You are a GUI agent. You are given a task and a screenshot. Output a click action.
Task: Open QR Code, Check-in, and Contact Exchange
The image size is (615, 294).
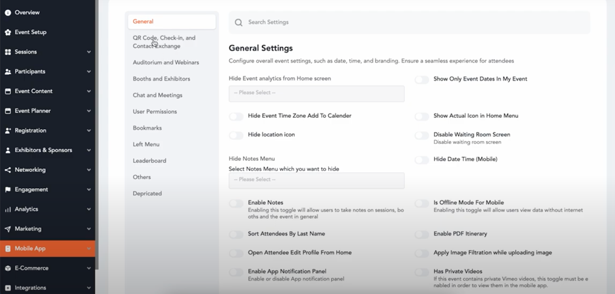[164, 42]
